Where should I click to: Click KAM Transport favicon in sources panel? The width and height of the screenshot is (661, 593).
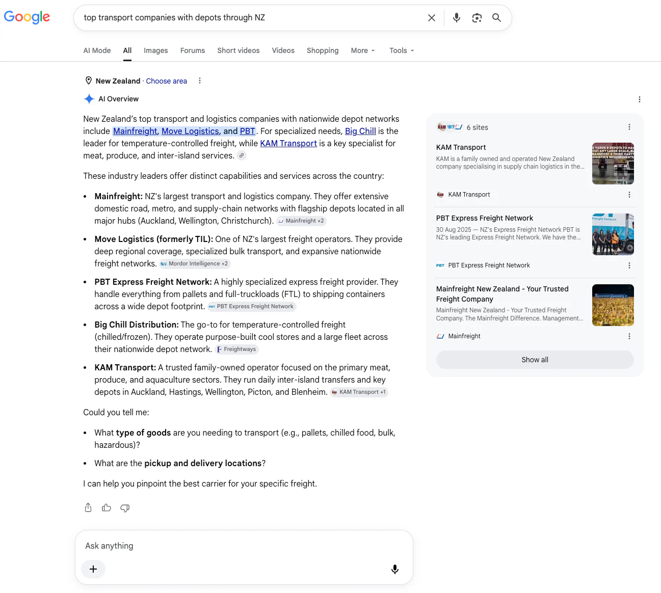tap(440, 195)
